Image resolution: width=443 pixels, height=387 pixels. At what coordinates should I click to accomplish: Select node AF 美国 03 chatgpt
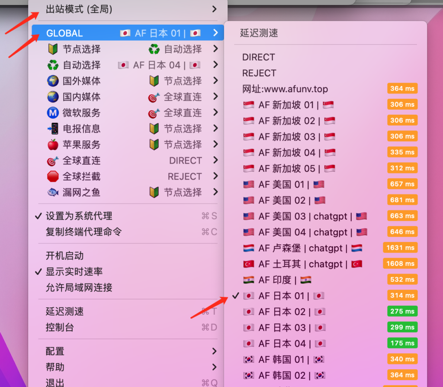(x=325, y=216)
